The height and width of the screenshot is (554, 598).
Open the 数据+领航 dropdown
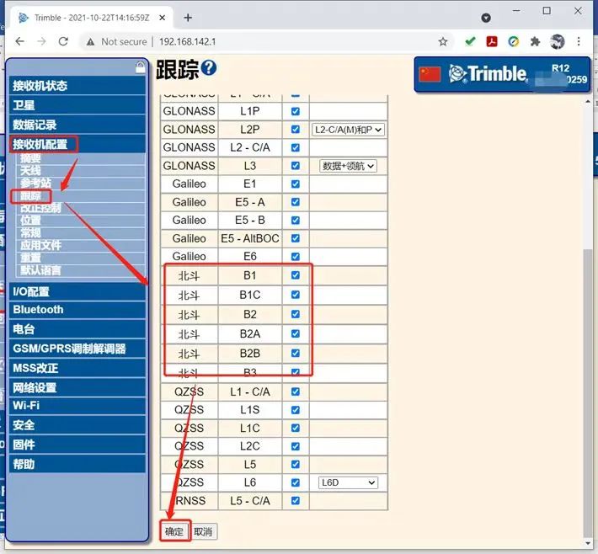coord(348,166)
